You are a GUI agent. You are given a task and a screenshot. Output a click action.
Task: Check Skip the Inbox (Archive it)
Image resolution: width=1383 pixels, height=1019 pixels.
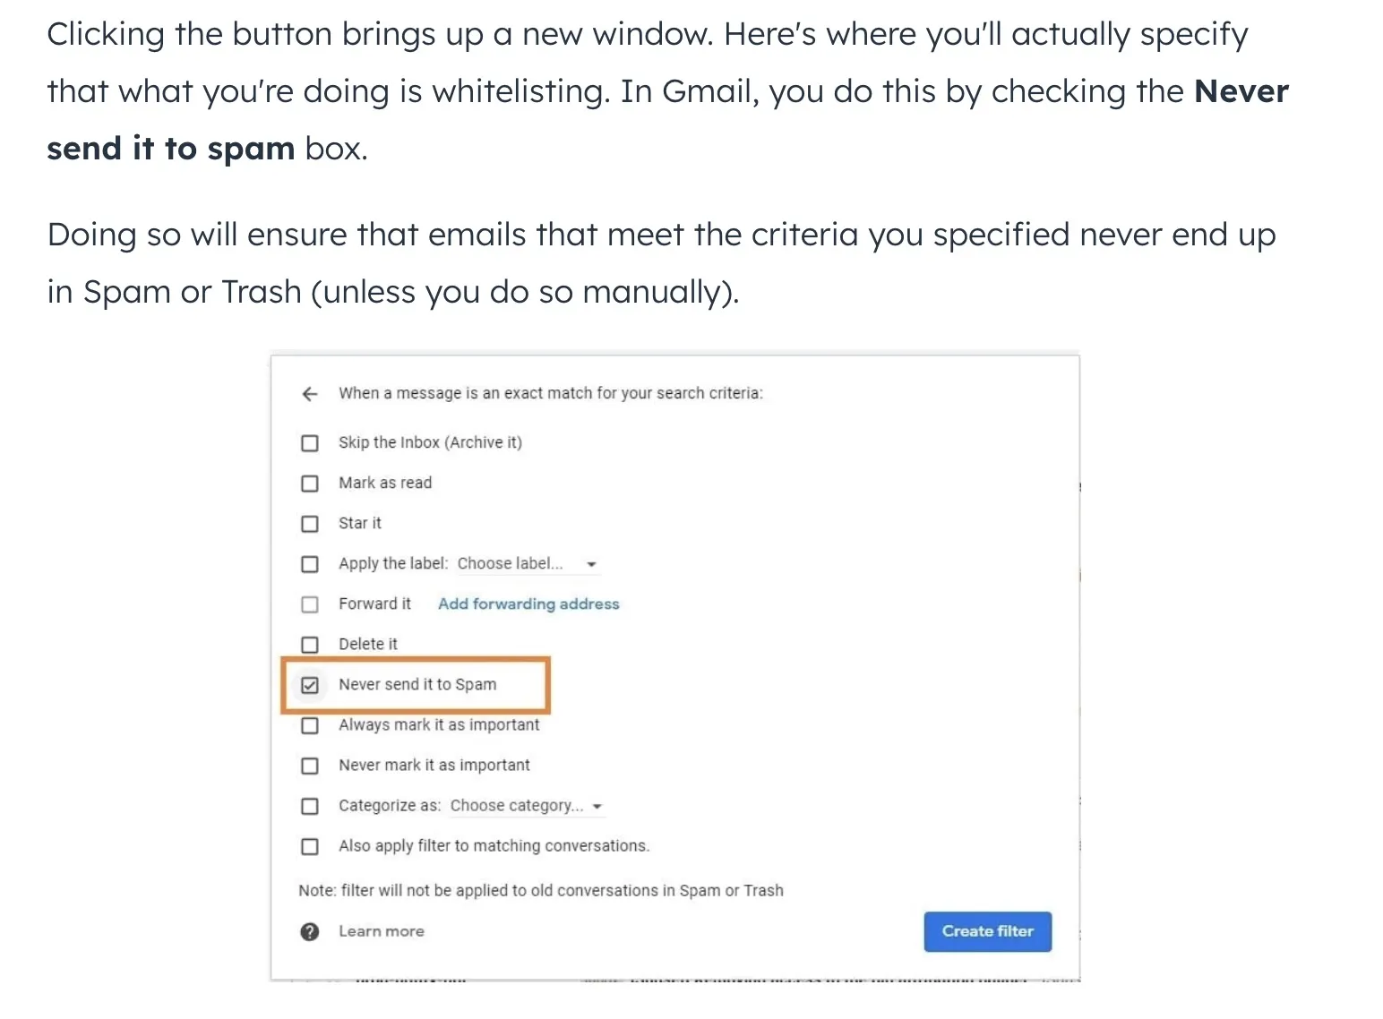[x=310, y=443]
